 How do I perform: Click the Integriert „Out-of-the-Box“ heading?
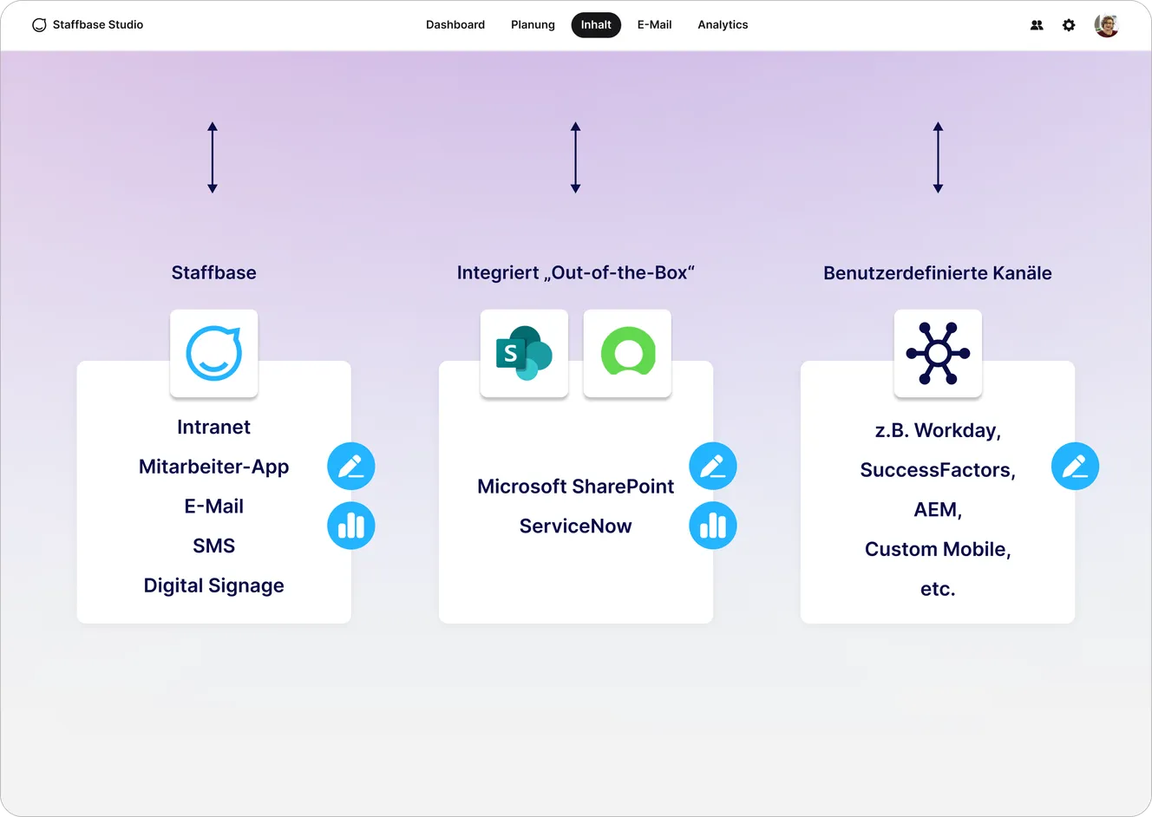pos(576,272)
